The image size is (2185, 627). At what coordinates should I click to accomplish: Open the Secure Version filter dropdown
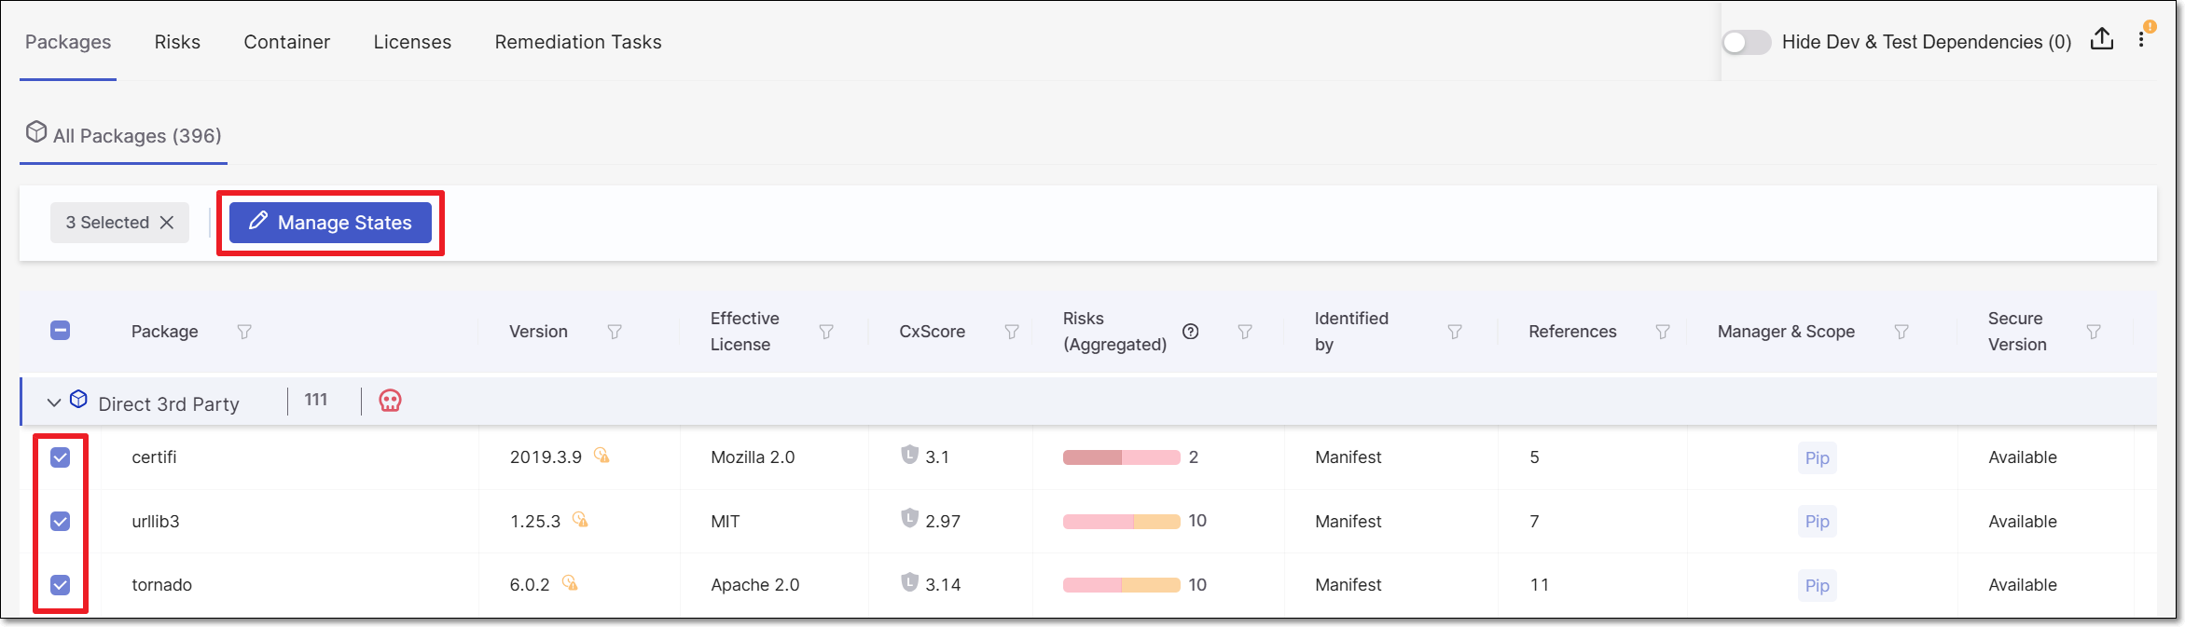pyautogui.click(x=2094, y=332)
